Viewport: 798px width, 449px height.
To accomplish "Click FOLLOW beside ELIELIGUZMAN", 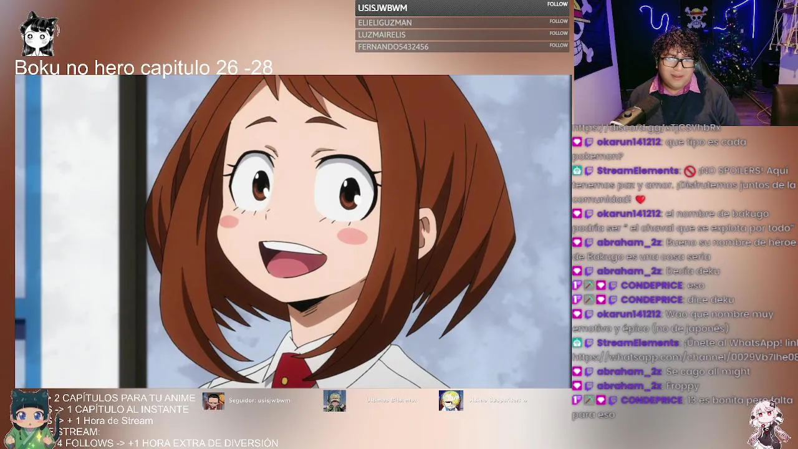I will (559, 21).
